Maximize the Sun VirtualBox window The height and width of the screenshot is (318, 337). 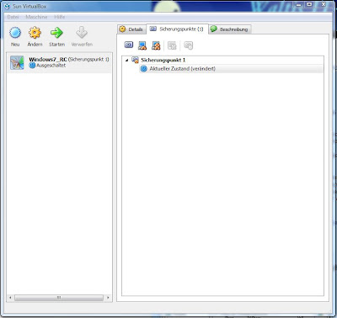click(x=309, y=5)
